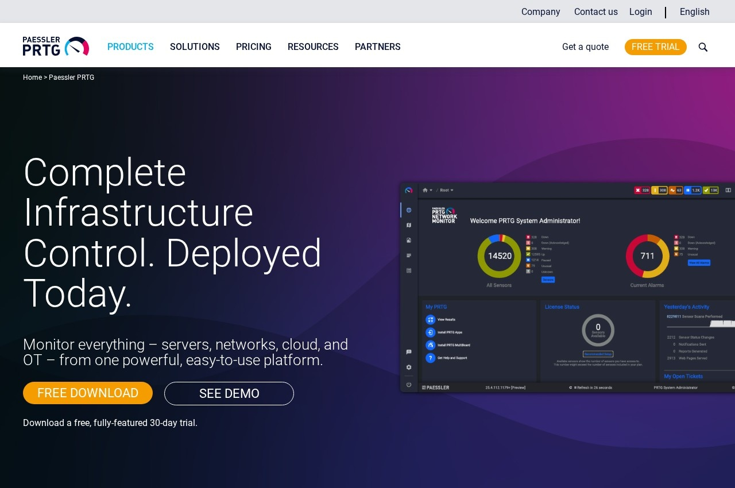The image size is (735, 488).
Task: Click the View Results icon
Action: (431, 319)
